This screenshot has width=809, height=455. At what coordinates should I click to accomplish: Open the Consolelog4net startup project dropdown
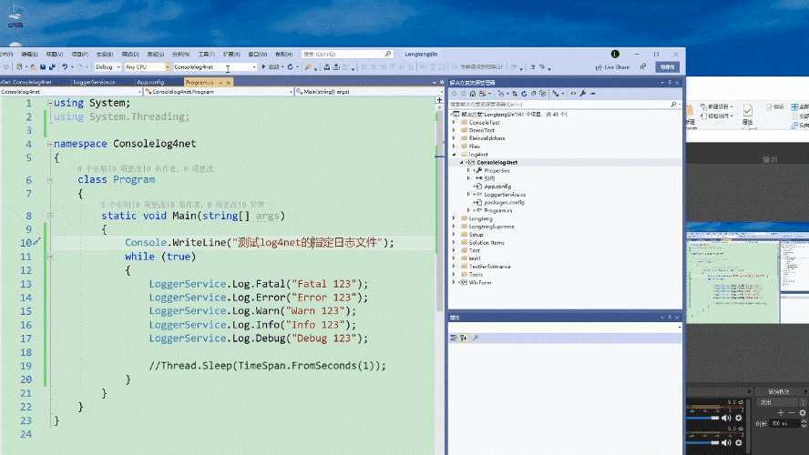tap(215, 67)
